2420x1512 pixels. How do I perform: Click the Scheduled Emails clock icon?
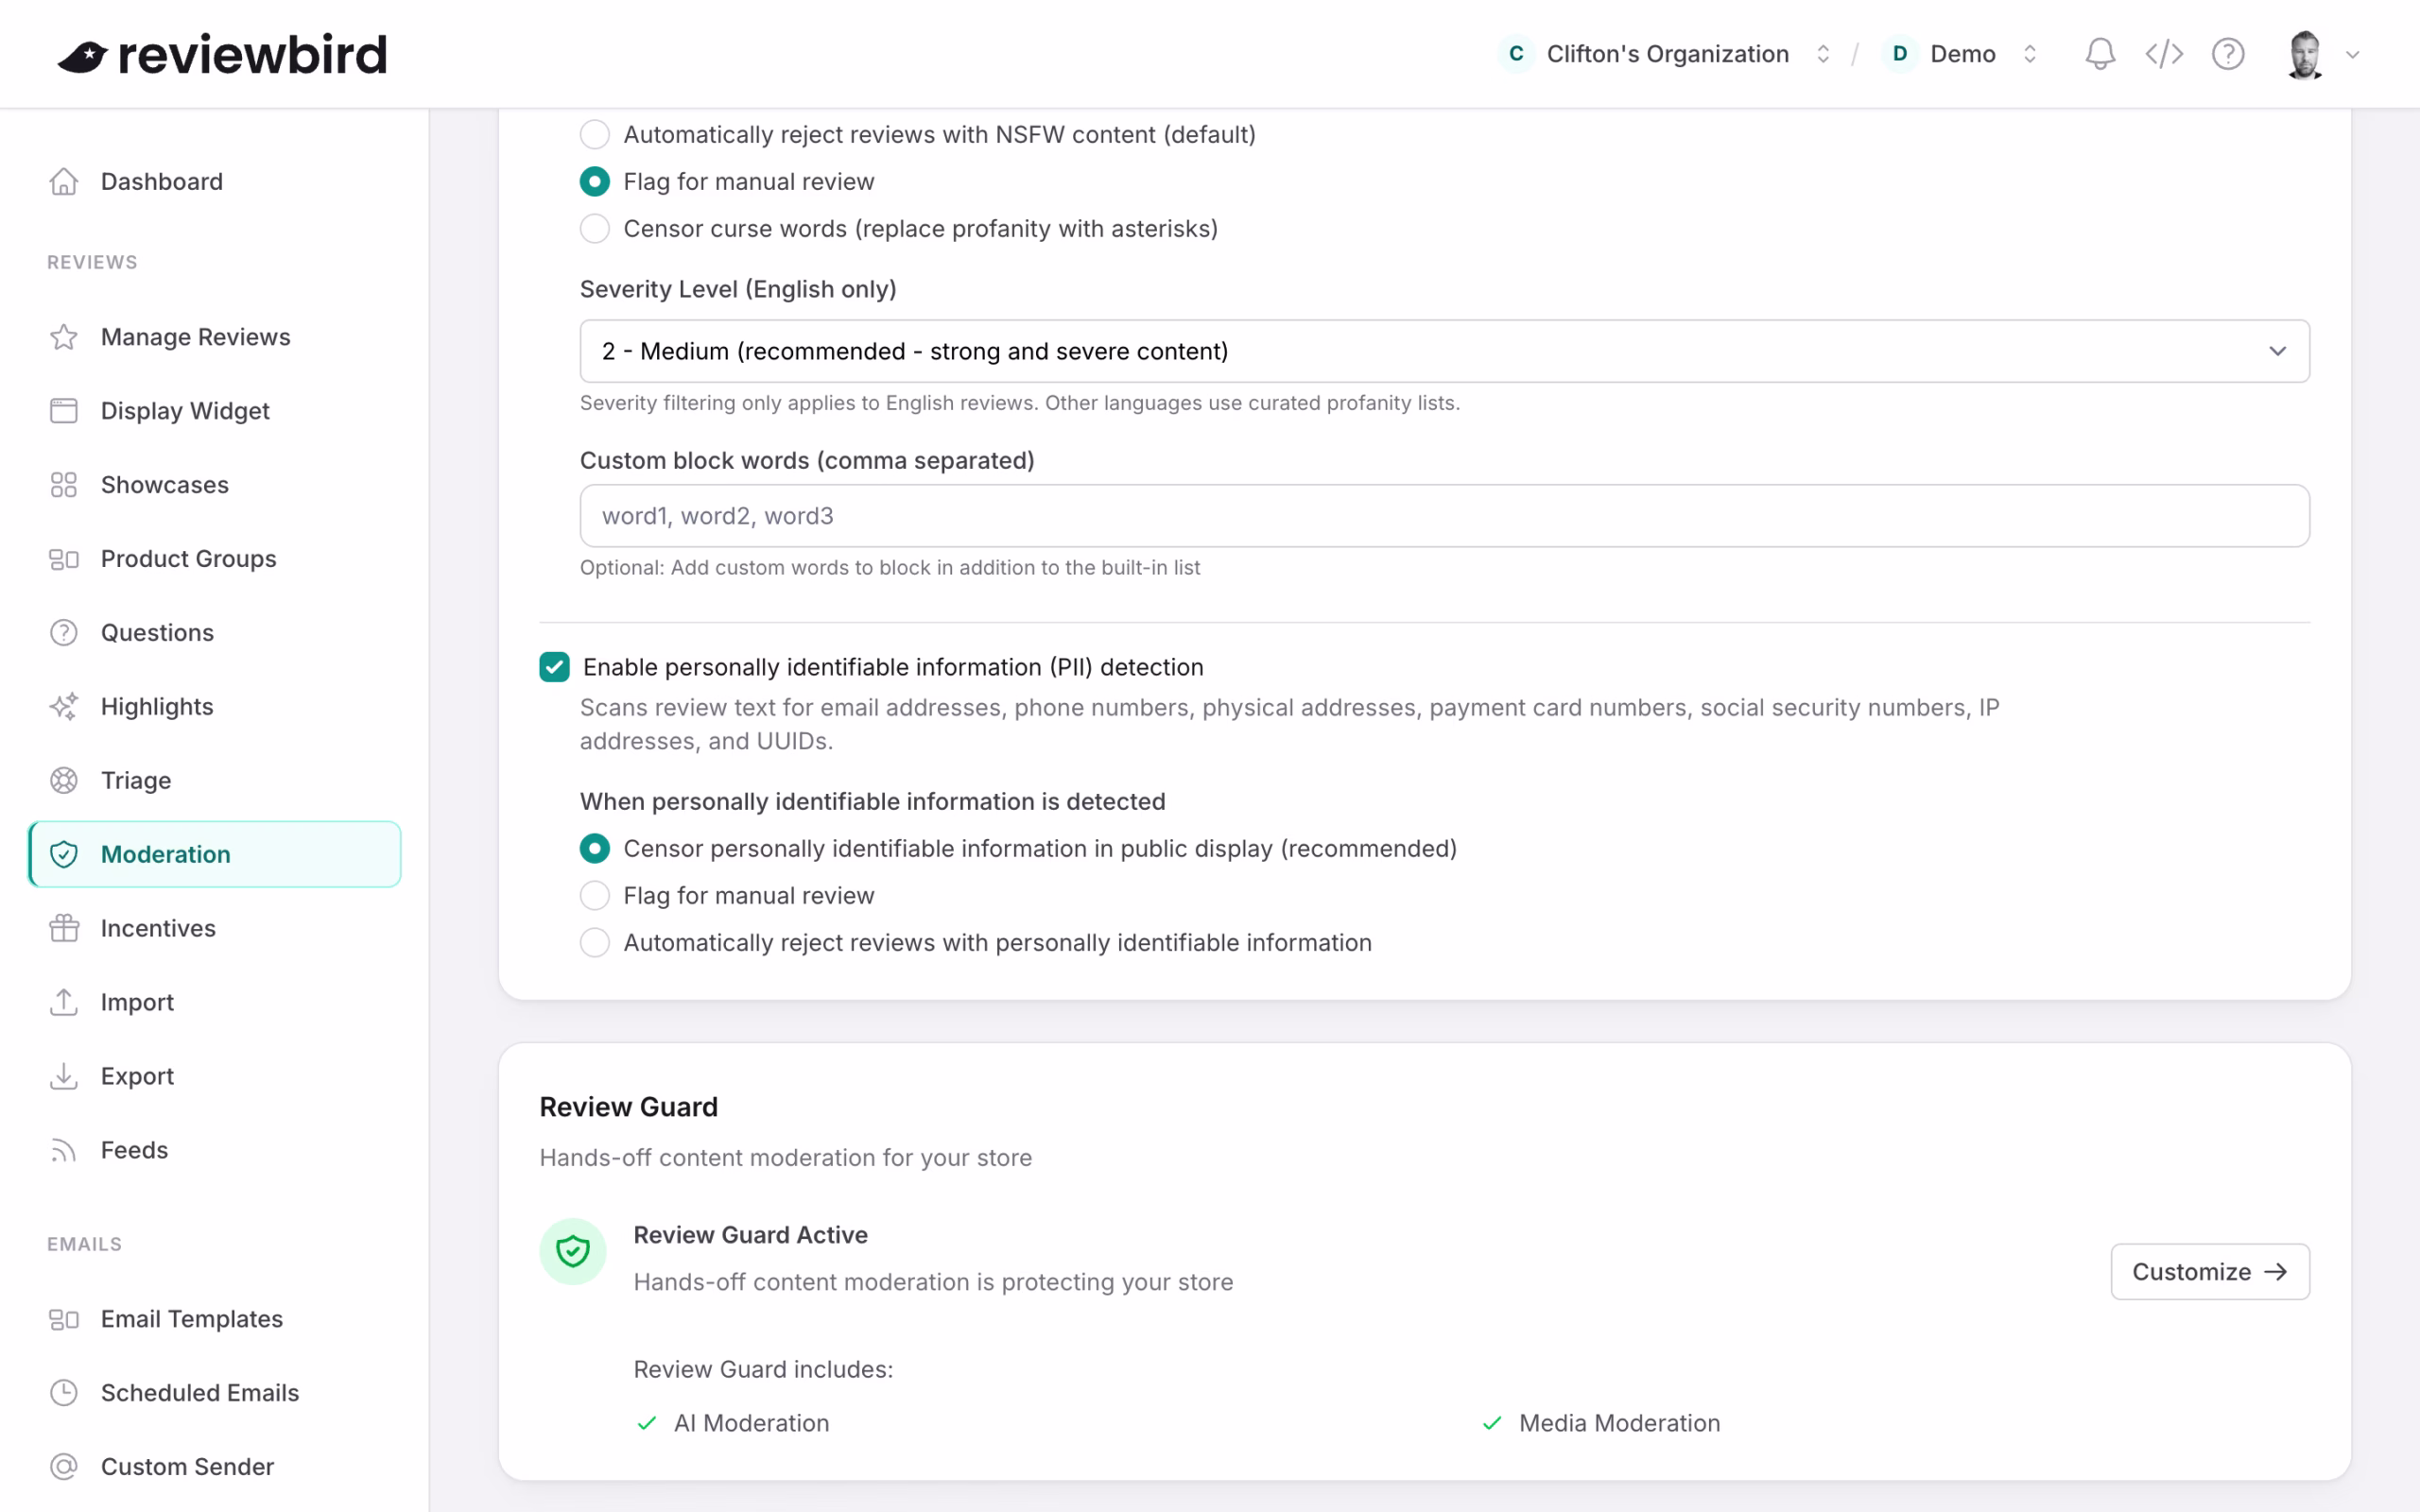(64, 1393)
